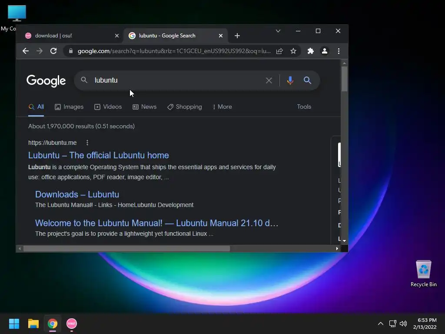
Task: Open the Recycle Bin desktop icon
Action: 423,274
